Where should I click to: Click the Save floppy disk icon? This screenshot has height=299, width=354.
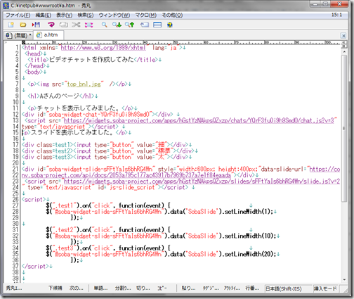[x=36, y=25]
